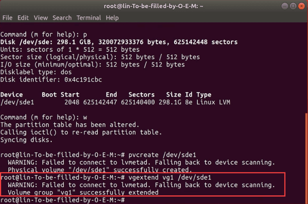Open the View menu
The width and height of the screenshot is (308, 204).
point(41,18)
